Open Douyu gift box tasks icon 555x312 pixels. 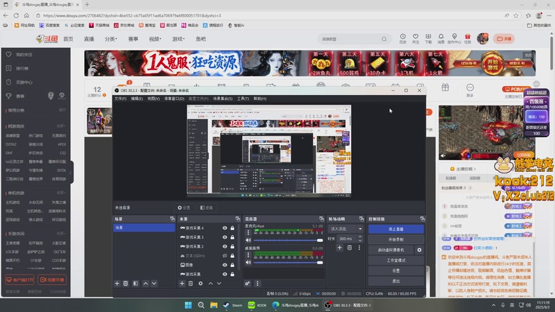(468, 39)
